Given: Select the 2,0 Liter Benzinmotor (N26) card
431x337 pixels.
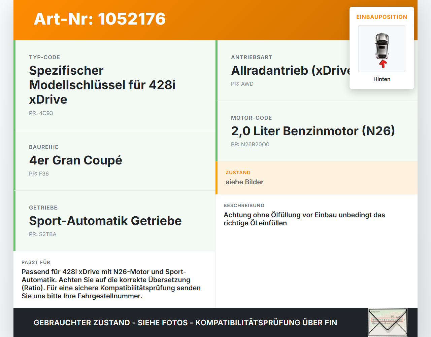Looking at the screenshot, I should (317, 131).
